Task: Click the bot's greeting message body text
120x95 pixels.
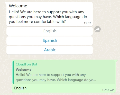Action: coord(48,17)
